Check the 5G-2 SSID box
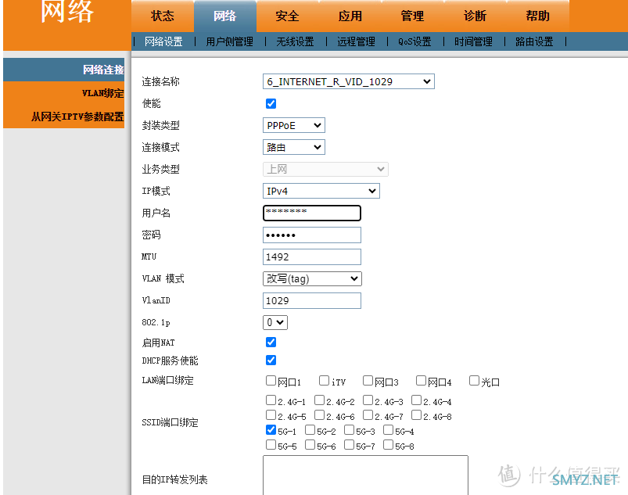Screen dimensions: 628x495 [310, 430]
